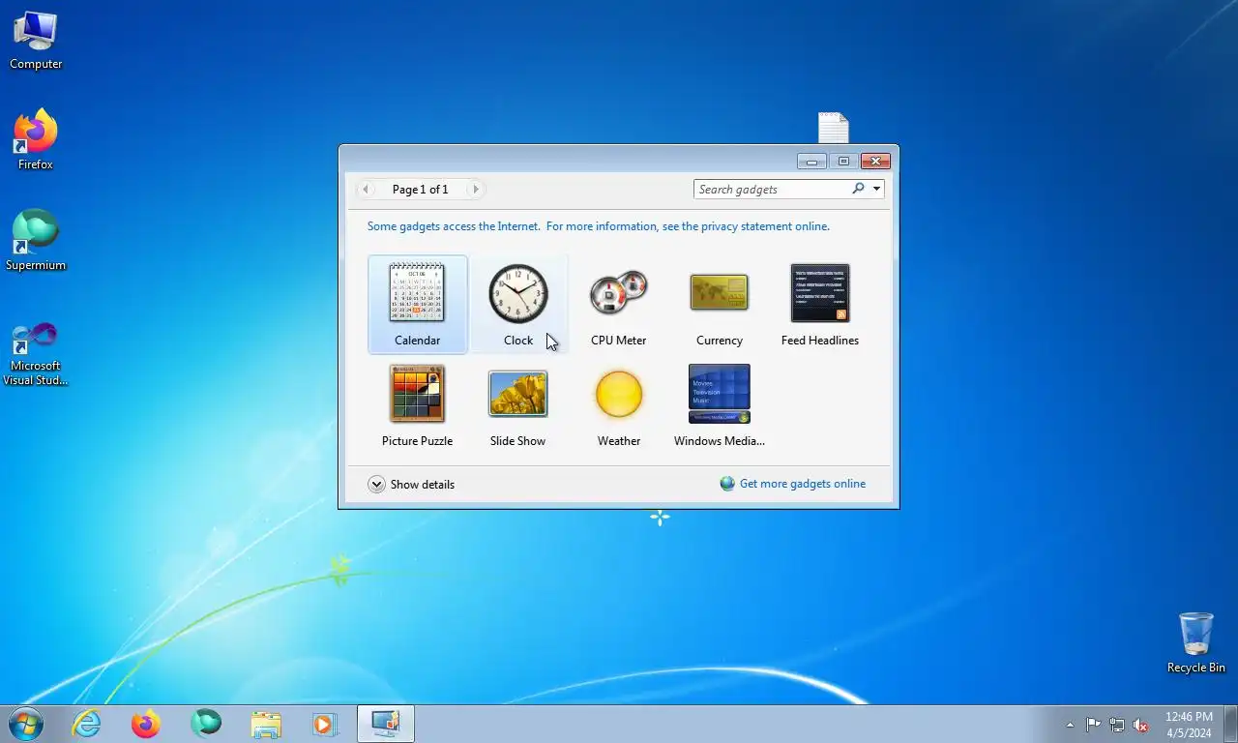
Task: Select the Recycle Bin icon
Action: (1195, 642)
